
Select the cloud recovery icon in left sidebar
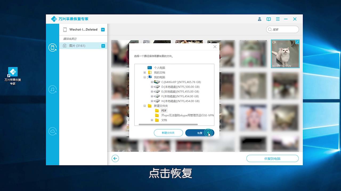click(x=52, y=131)
